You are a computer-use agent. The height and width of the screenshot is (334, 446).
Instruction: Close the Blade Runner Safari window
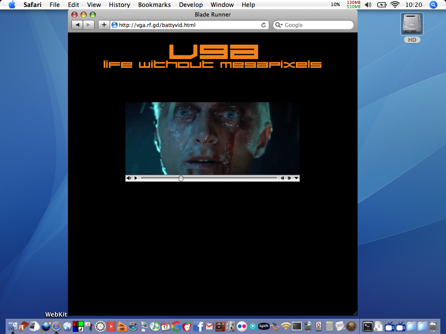[x=74, y=15]
